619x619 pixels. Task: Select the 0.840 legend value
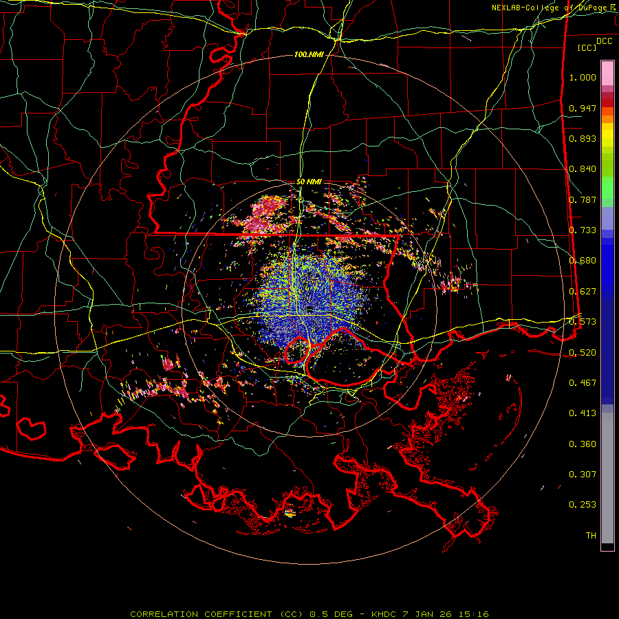click(x=583, y=169)
